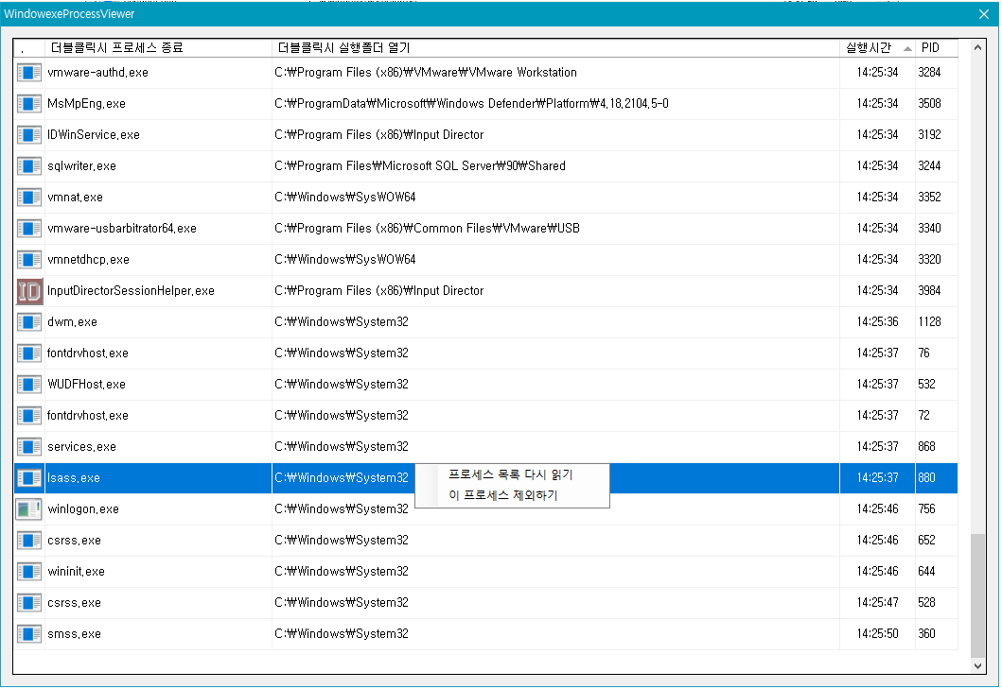
Task: Click the vmnetdhcp.exe process icon
Action: click(28, 260)
